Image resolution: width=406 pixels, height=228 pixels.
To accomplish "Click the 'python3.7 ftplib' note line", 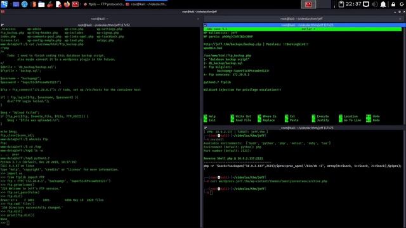I will point(217,82).
